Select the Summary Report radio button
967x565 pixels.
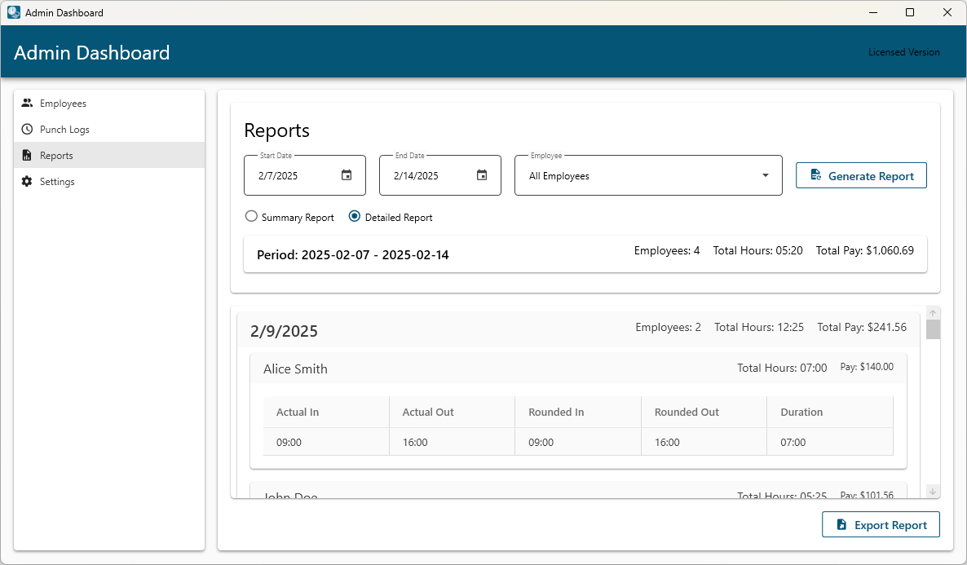[x=251, y=216]
